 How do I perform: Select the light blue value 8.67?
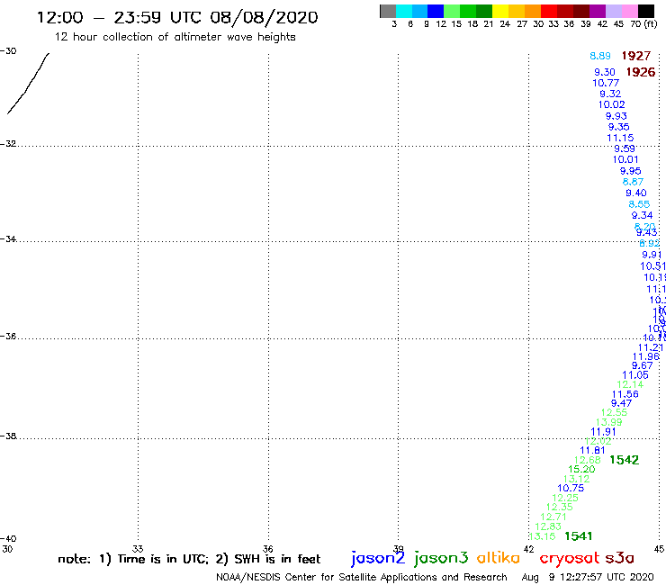point(633,182)
